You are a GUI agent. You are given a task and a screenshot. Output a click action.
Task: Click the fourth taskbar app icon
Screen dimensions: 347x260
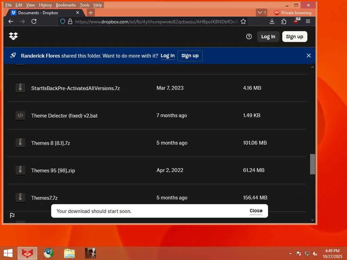(90, 253)
